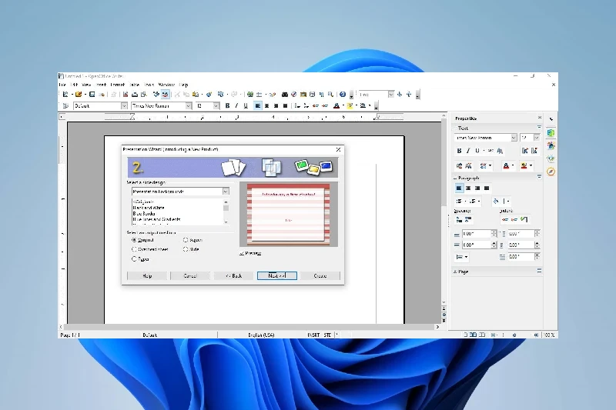
Task: Choose the Screen output medium option
Action: click(186, 240)
